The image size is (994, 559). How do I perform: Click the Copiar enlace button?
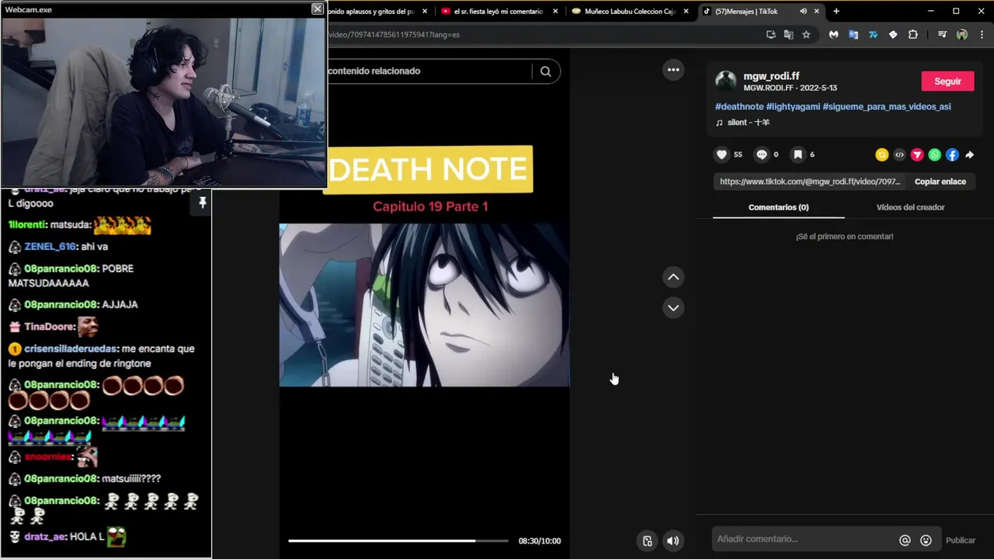click(x=940, y=182)
